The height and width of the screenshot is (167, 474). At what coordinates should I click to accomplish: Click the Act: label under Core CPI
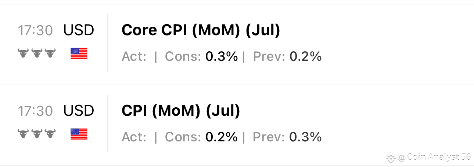pyautogui.click(x=134, y=57)
